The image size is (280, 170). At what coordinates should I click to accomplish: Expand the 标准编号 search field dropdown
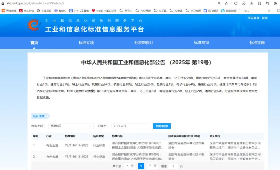[x=71, y=126]
